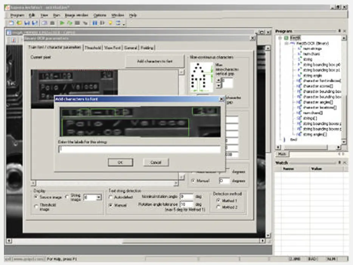The width and height of the screenshot is (353, 265).
Task: Select the Source image radio button
Action: point(36,197)
